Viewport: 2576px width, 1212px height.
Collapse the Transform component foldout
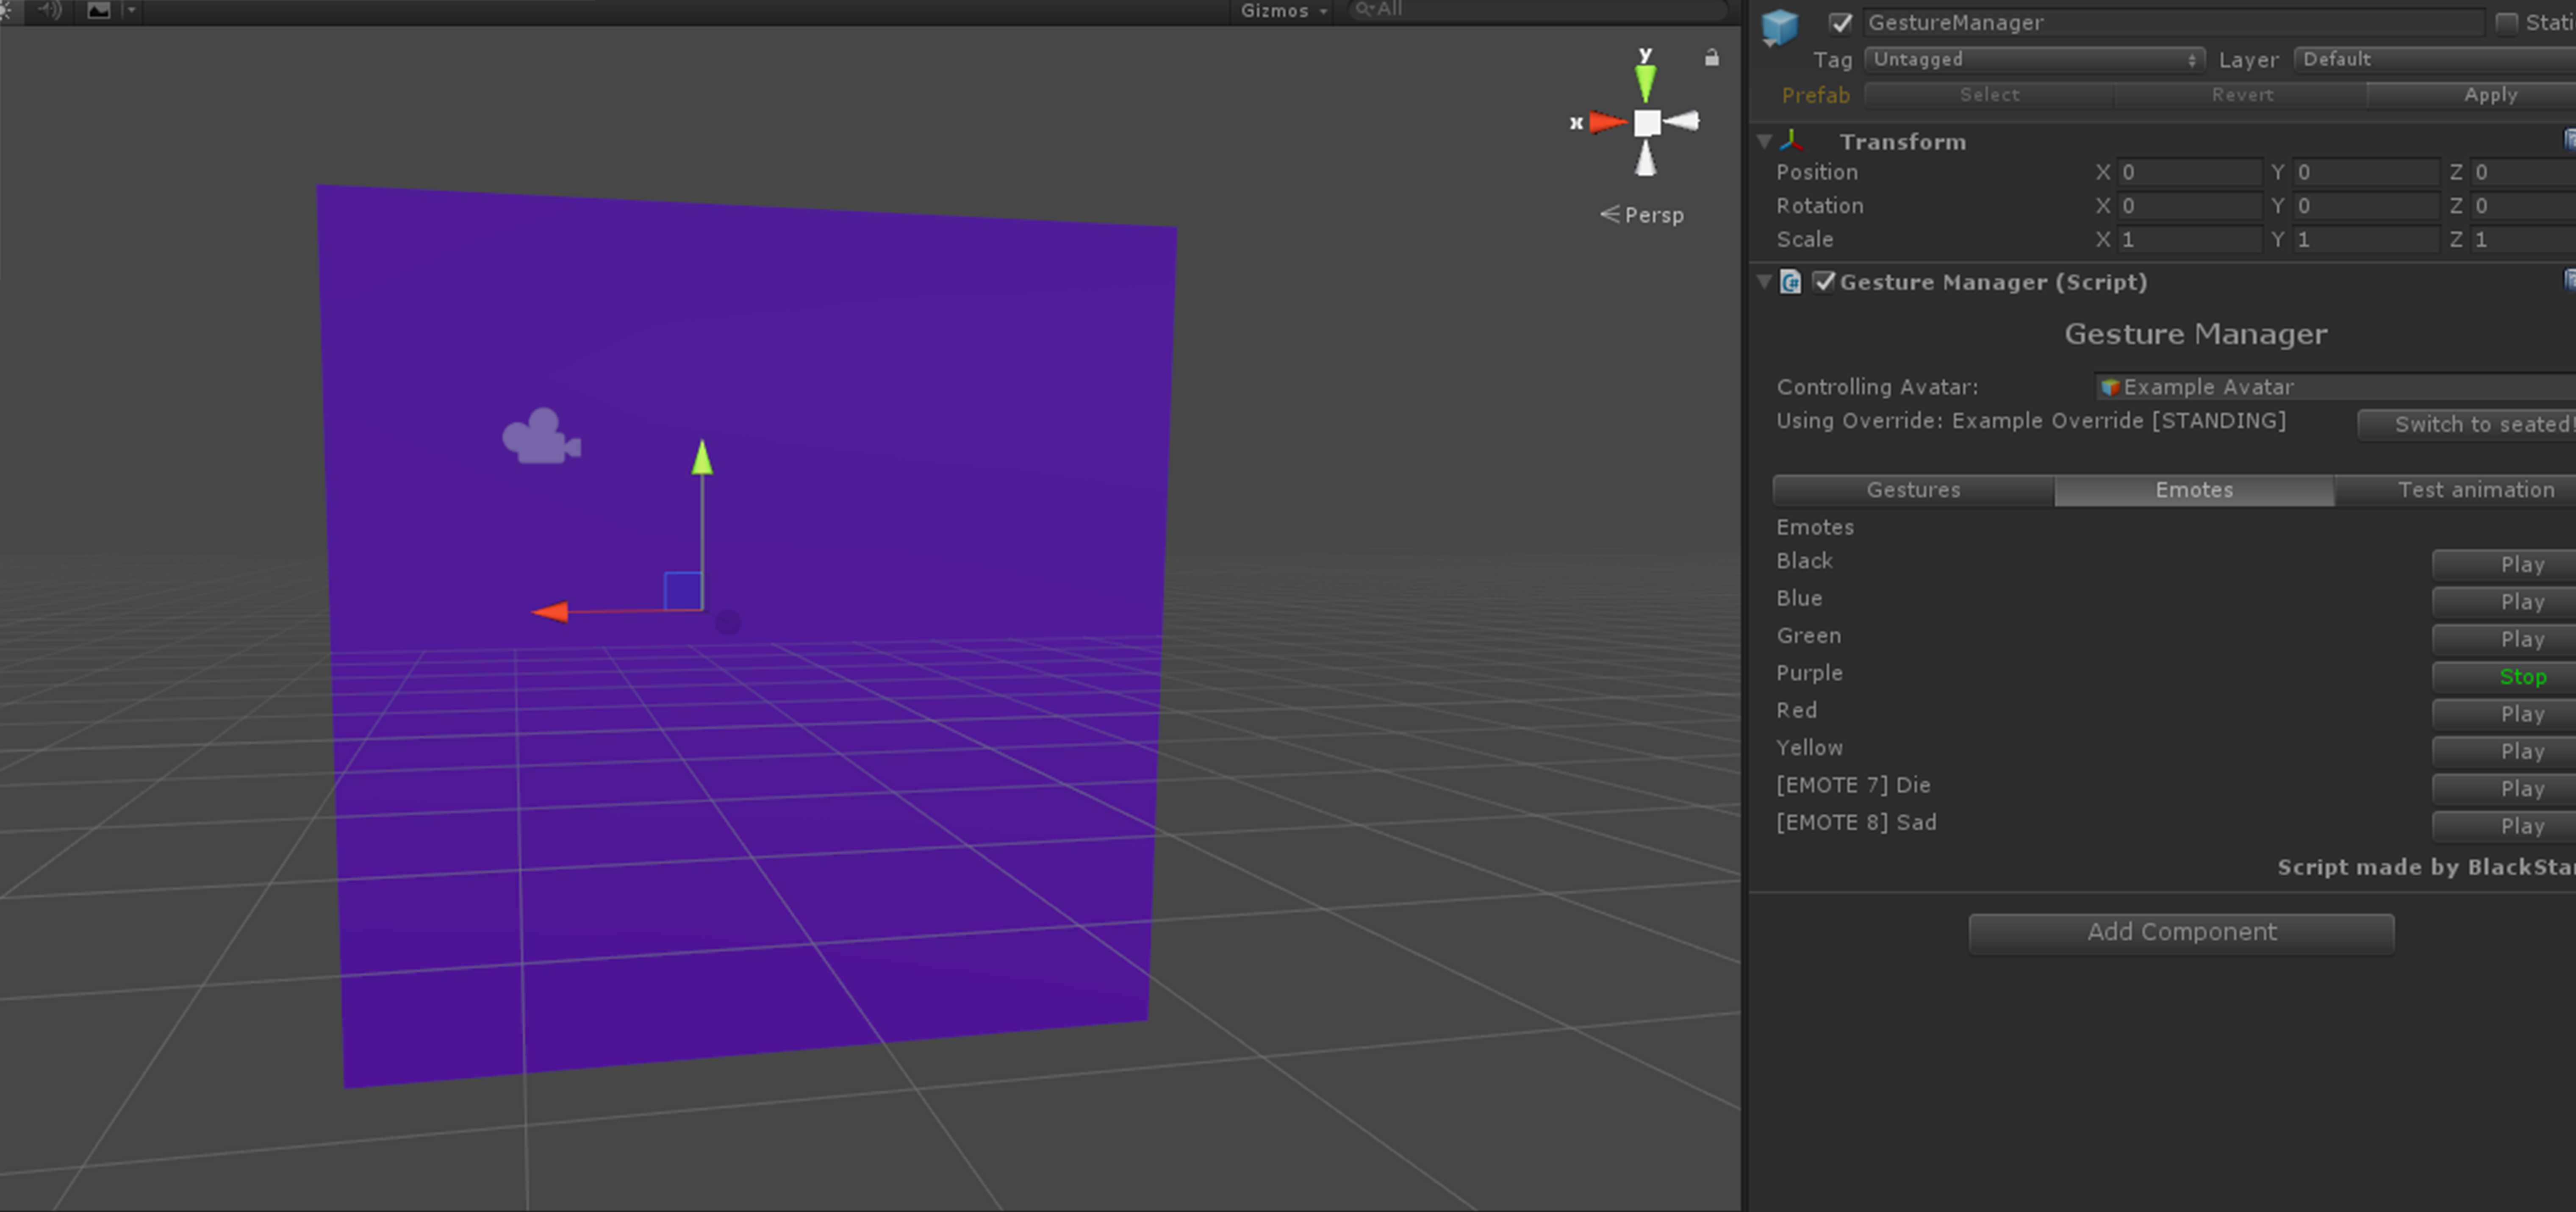(1764, 141)
